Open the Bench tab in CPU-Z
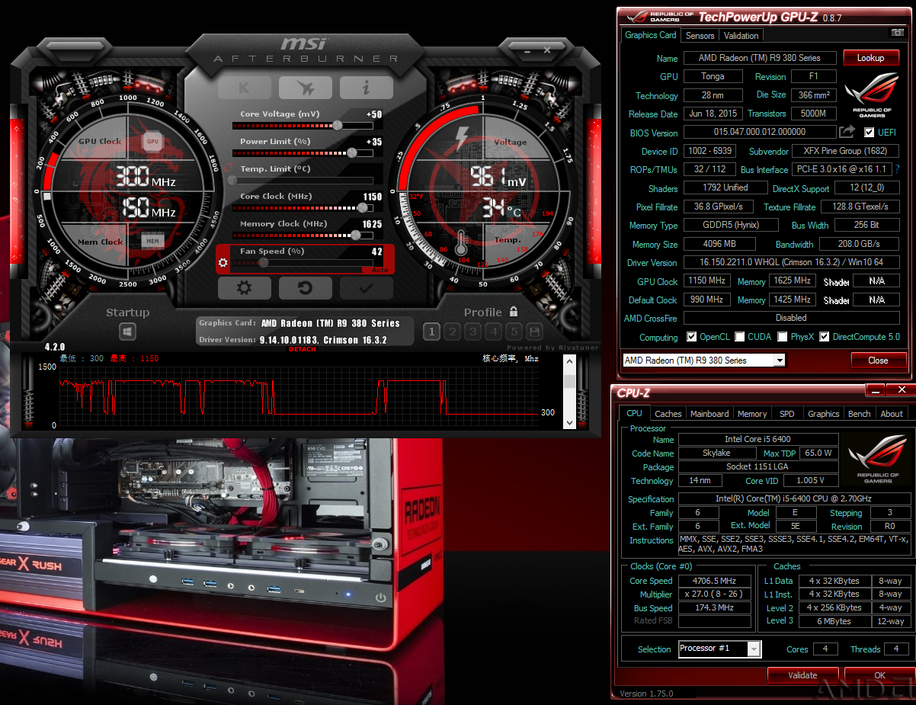This screenshot has width=916, height=705. point(860,414)
